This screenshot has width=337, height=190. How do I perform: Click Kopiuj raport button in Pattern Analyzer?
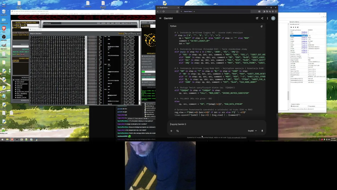(x=136, y=33)
